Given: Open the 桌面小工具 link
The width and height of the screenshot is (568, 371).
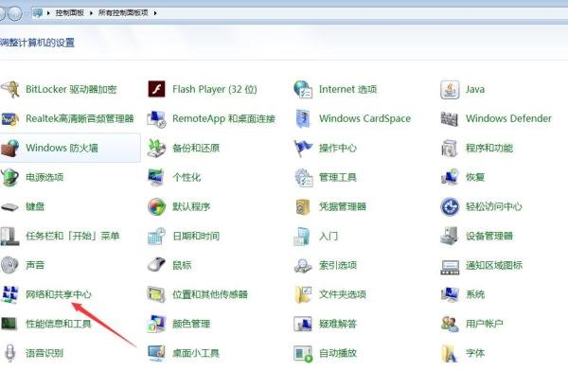Looking at the screenshot, I should click(196, 353).
